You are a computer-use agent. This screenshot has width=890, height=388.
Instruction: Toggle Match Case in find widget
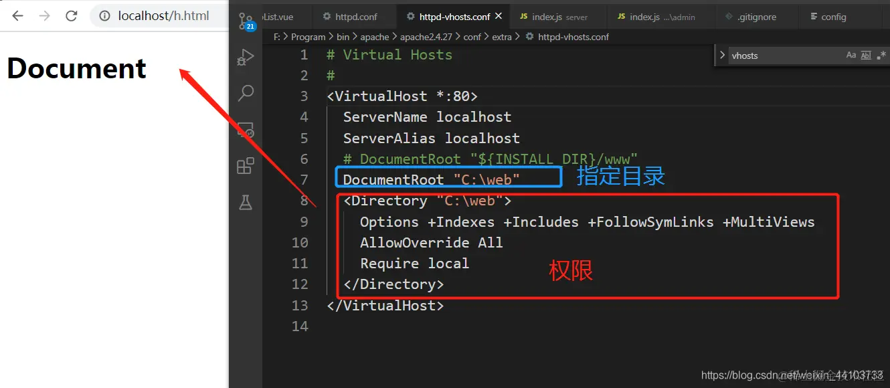(x=851, y=56)
